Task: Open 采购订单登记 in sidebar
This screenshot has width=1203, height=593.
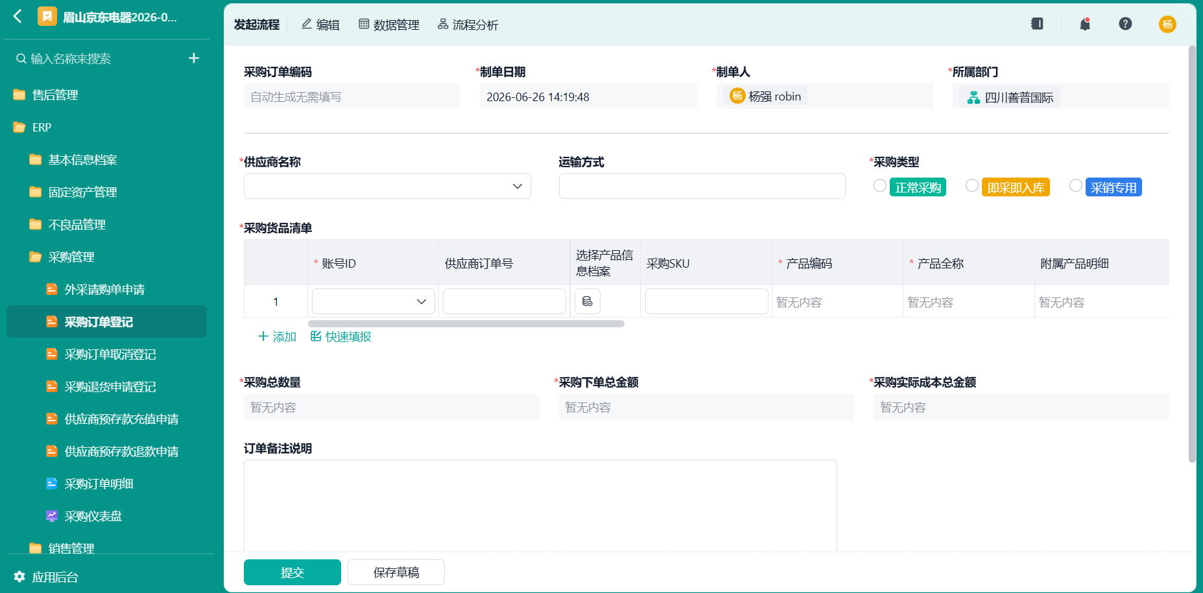Action: [x=107, y=321]
